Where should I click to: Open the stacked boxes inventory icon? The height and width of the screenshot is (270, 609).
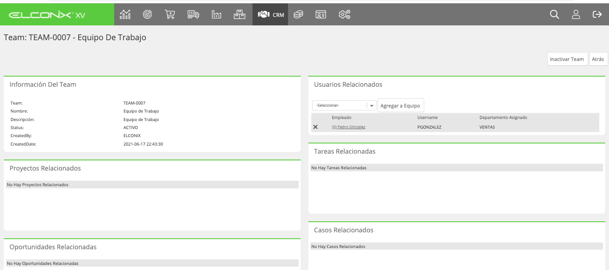(x=239, y=14)
